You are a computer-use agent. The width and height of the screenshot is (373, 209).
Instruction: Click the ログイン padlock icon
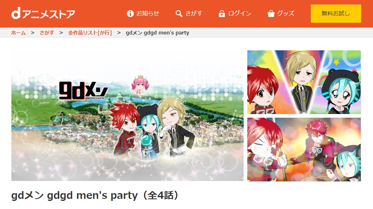222,13
